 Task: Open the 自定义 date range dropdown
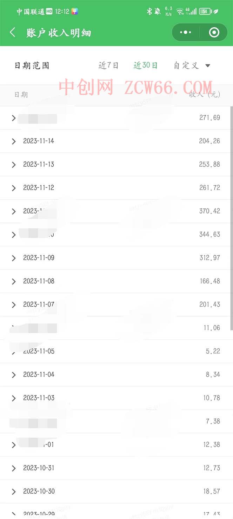[x=192, y=65]
